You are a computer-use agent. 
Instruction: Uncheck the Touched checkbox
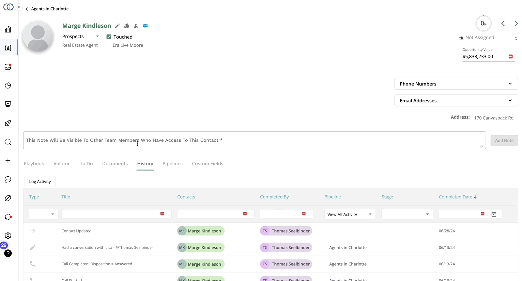tap(109, 37)
